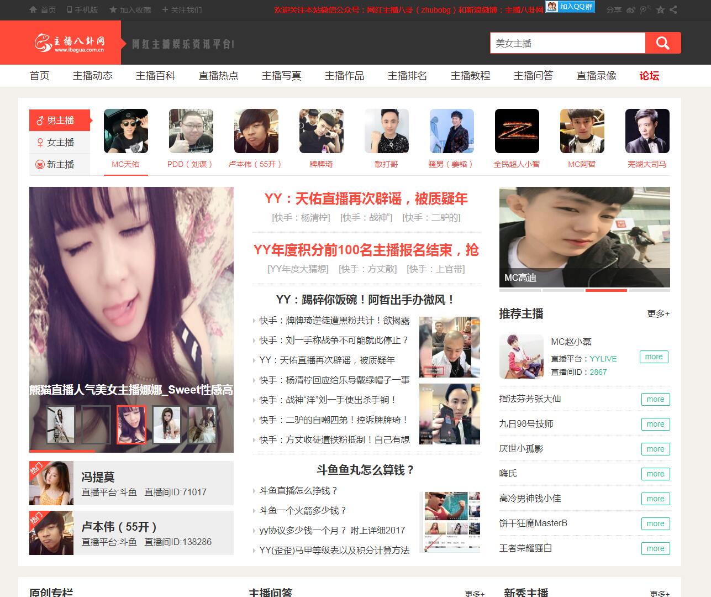The height and width of the screenshot is (597, 711).
Task: Click the home icon link in top bar
Action: pyautogui.click(x=42, y=10)
